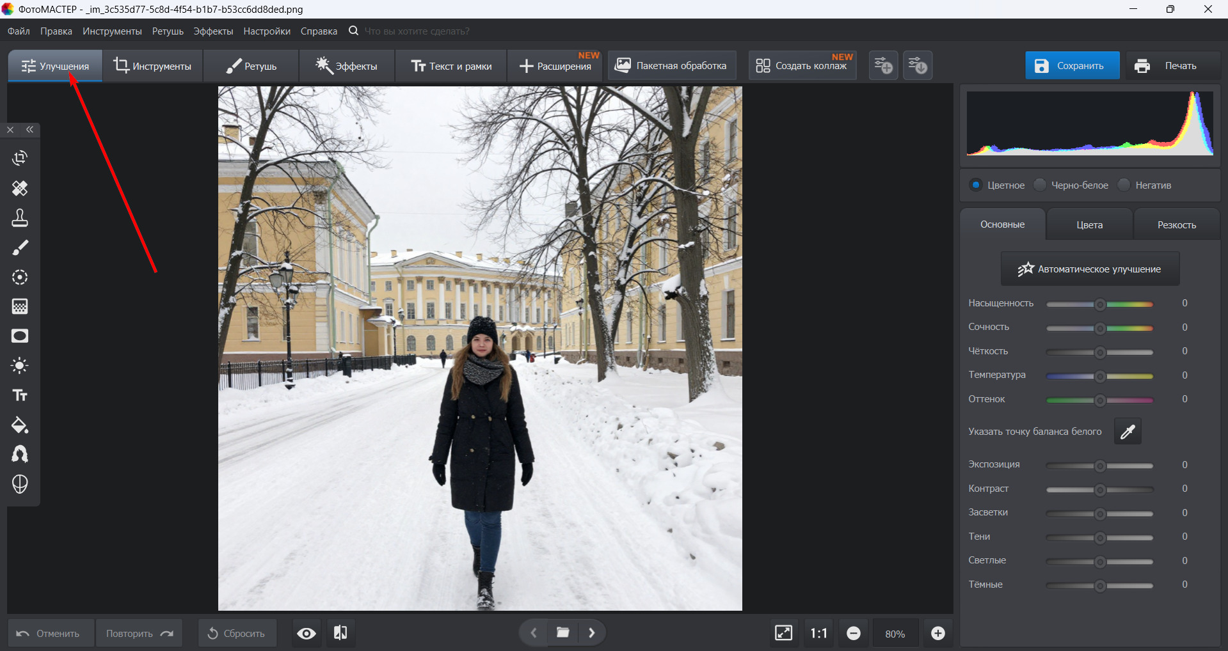This screenshot has width=1228, height=651.
Task: Select the crop and rotate tool icon
Action: (x=20, y=158)
